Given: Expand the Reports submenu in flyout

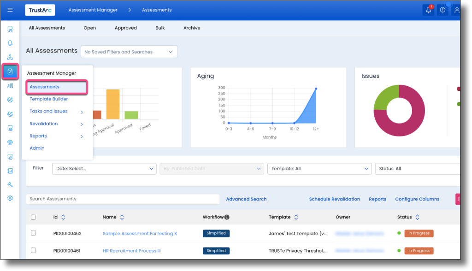Looking at the screenshot, I should point(82,136).
